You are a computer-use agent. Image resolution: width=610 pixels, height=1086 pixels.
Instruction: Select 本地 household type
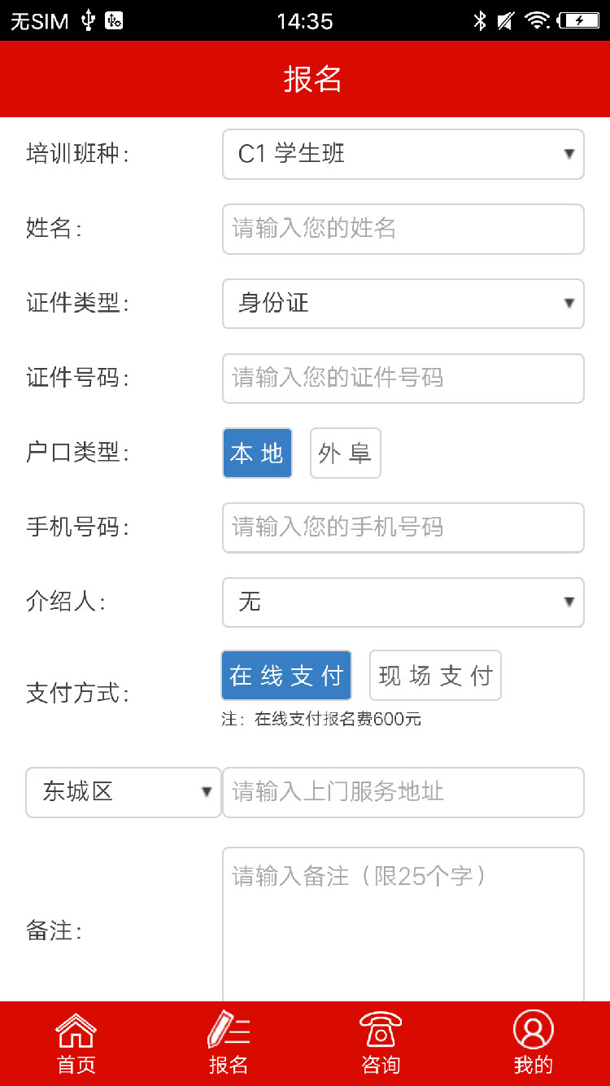(257, 453)
